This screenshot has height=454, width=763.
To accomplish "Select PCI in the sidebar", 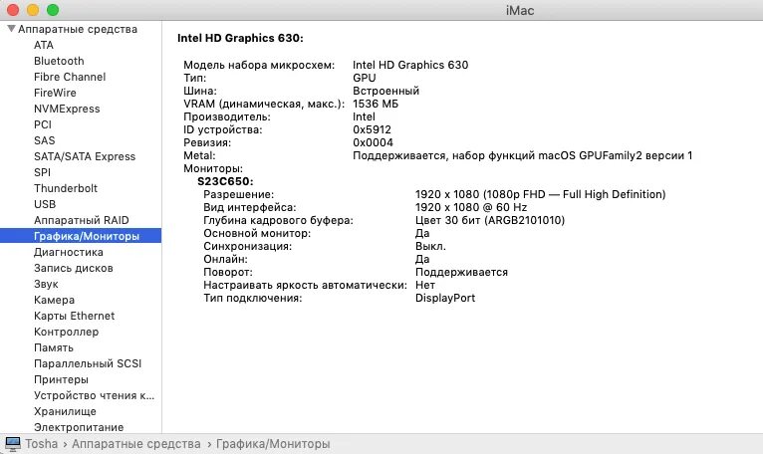I will click(43, 124).
